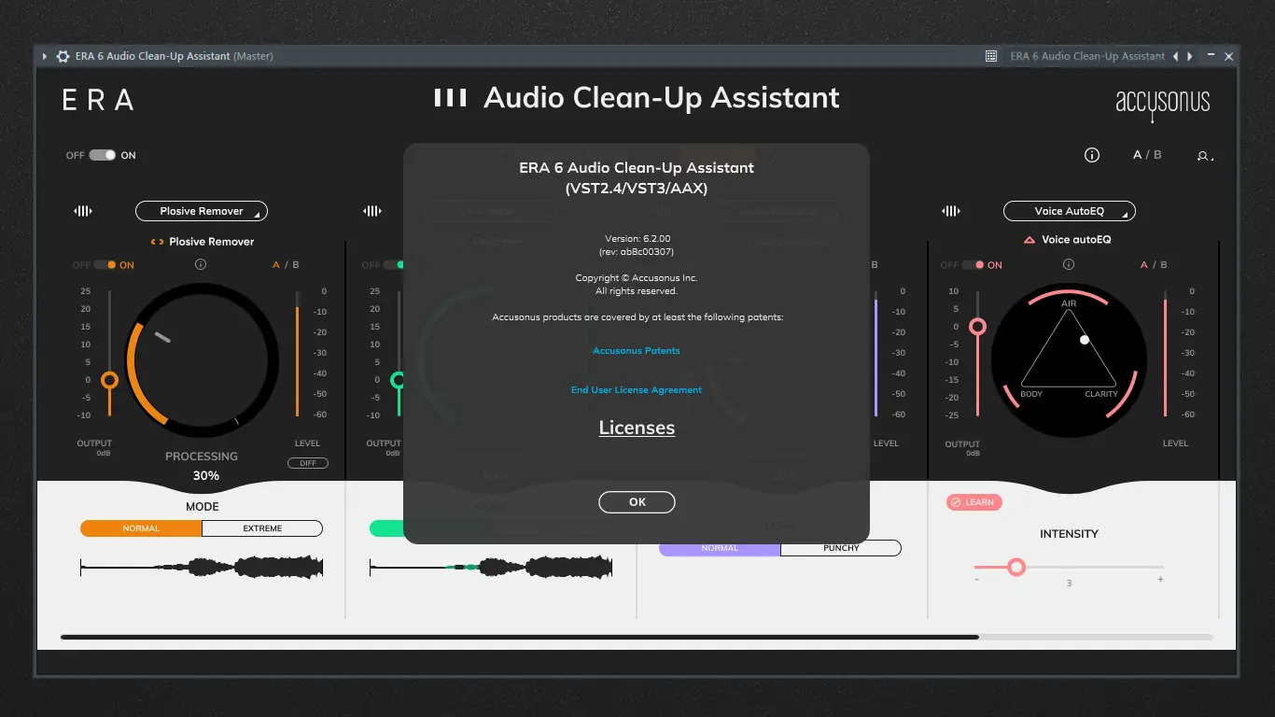
Task: Click the waveform handle icon of second module
Action: (372, 211)
